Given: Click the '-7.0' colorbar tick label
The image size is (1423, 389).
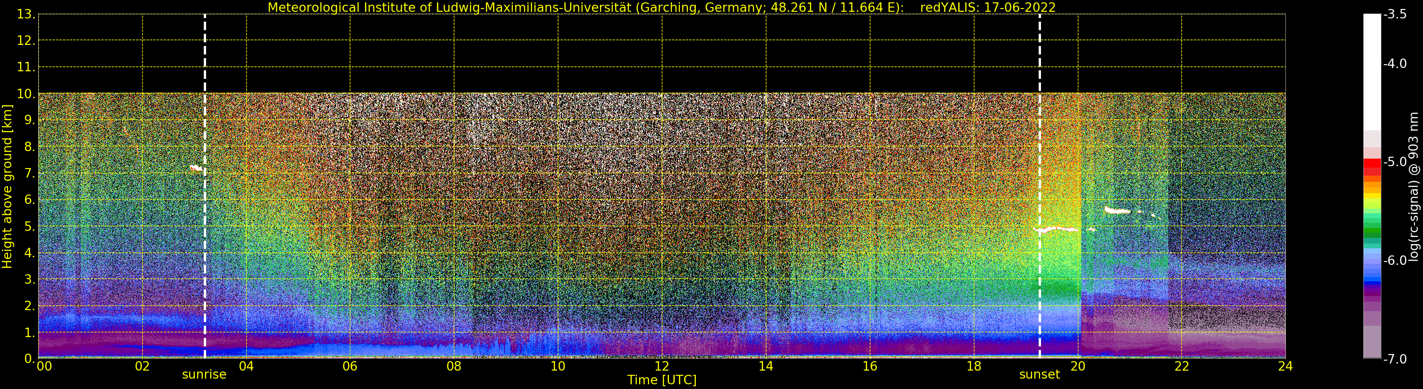Looking at the screenshot, I should point(1395,359).
